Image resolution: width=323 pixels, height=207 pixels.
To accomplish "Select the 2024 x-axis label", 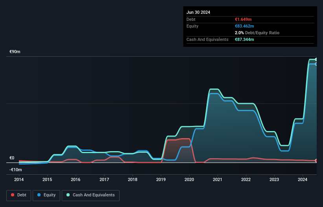I will pos(303,179).
